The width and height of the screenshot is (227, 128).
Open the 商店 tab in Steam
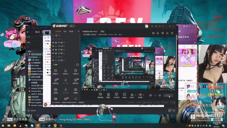click(x=37, y=32)
